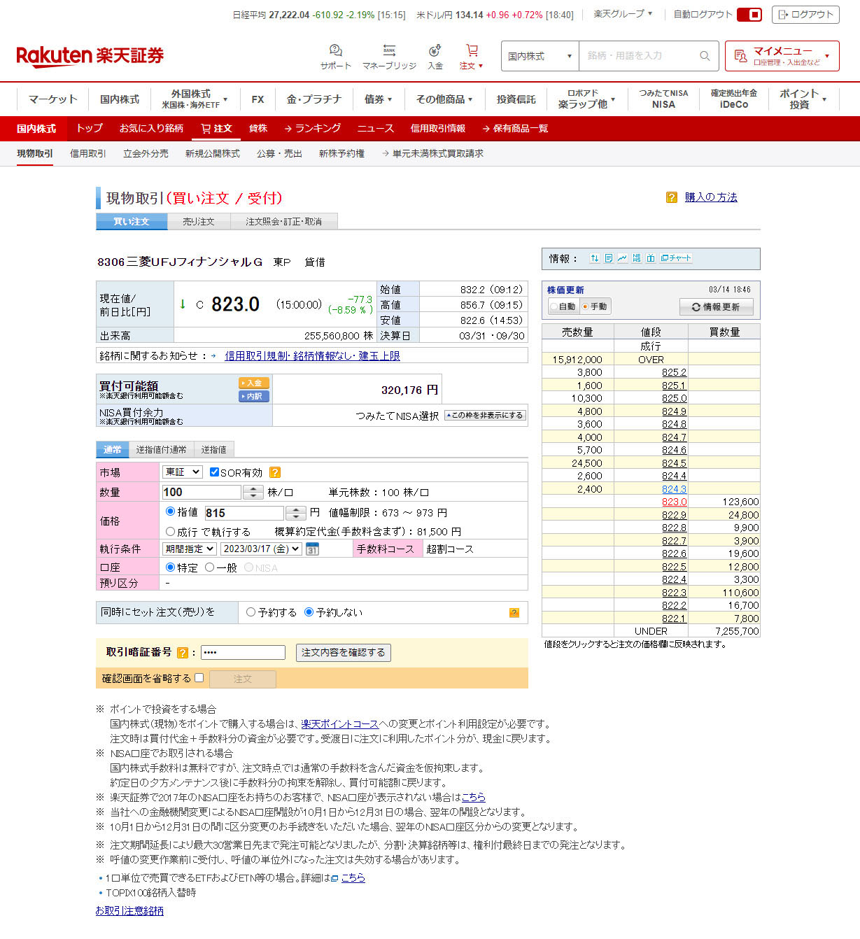The height and width of the screenshot is (939, 860).
Task: Click the 注文内容を確認する button
Action: click(x=343, y=653)
